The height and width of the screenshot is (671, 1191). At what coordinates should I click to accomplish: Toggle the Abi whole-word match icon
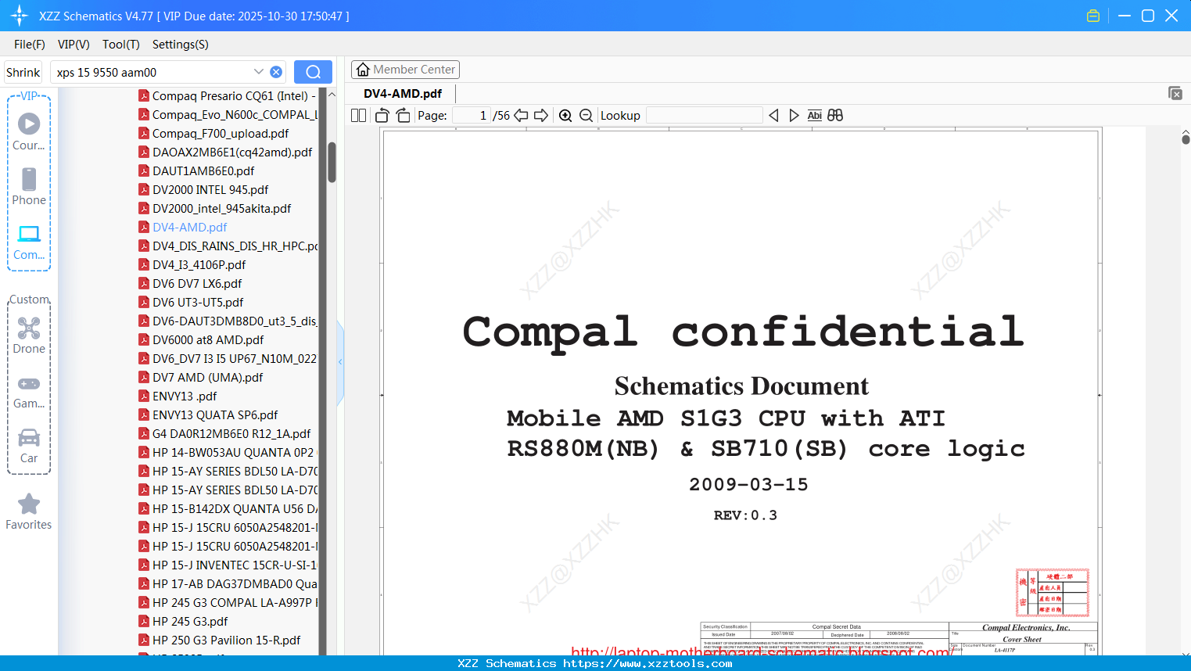point(814,116)
